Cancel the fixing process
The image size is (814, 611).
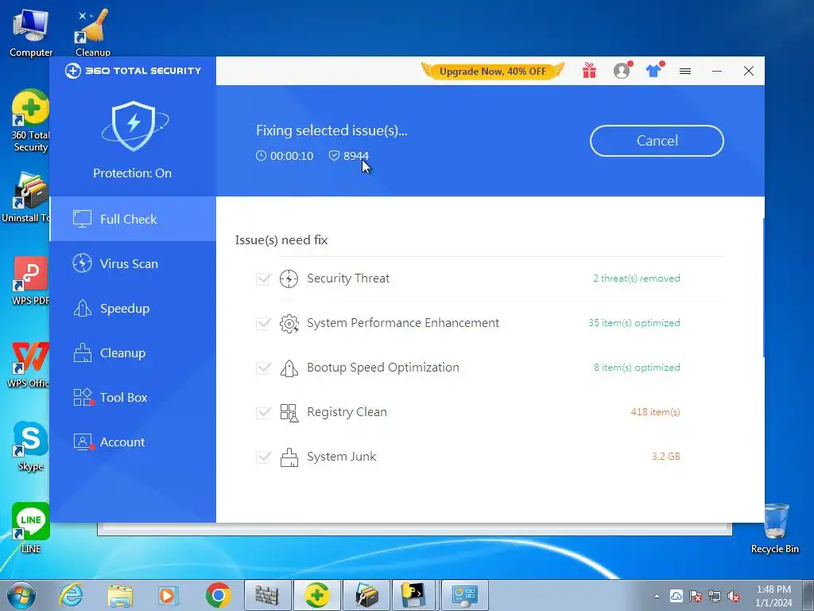pyautogui.click(x=657, y=141)
